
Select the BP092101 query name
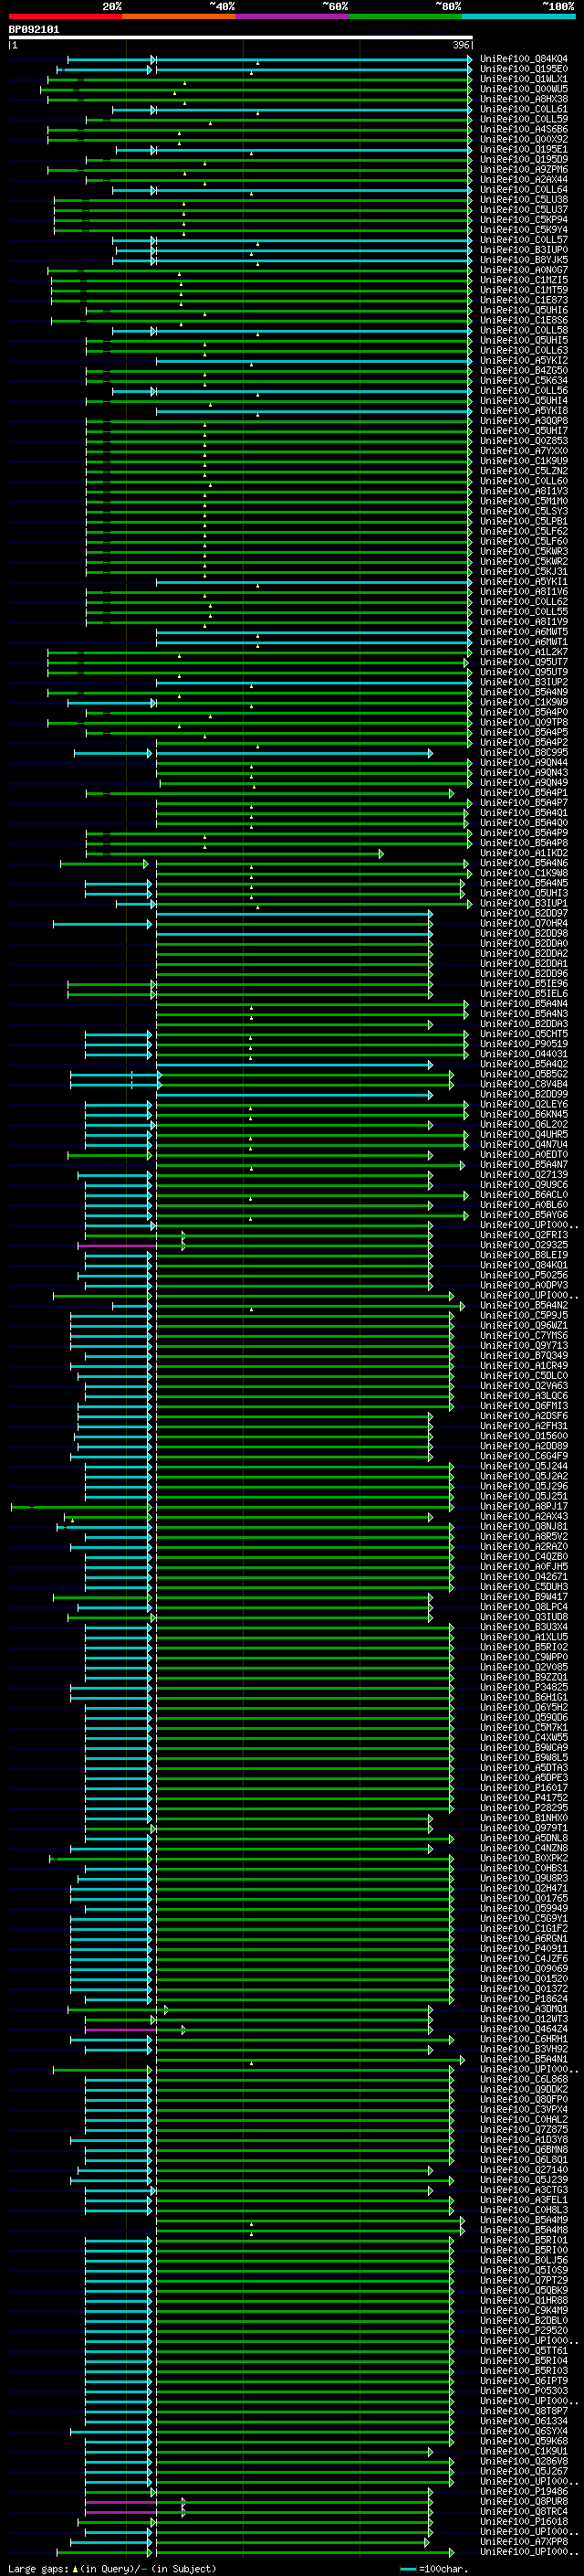(x=34, y=29)
